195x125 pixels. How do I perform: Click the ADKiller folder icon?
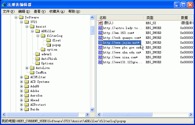pos(38,31)
